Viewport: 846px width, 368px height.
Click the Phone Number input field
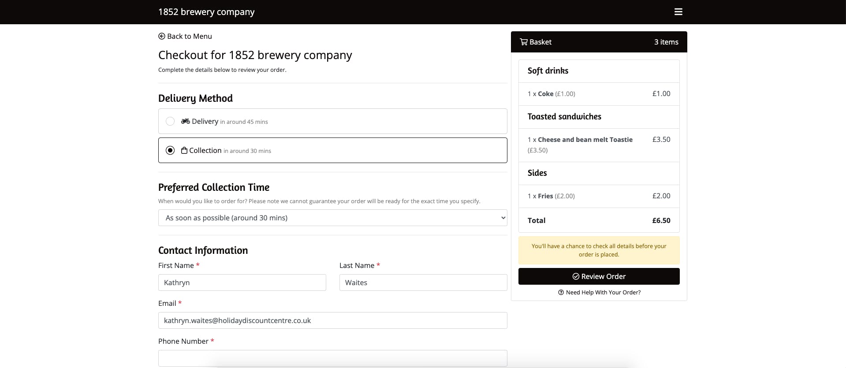pyautogui.click(x=332, y=358)
